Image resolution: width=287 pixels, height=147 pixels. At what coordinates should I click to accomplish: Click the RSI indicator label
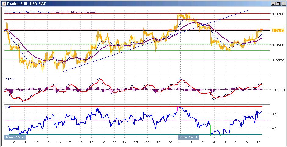point(7,107)
